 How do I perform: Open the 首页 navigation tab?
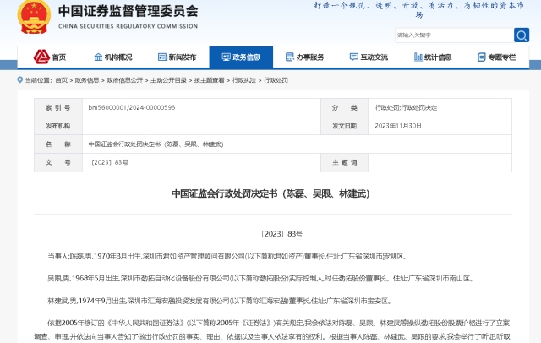coord(50,57)
